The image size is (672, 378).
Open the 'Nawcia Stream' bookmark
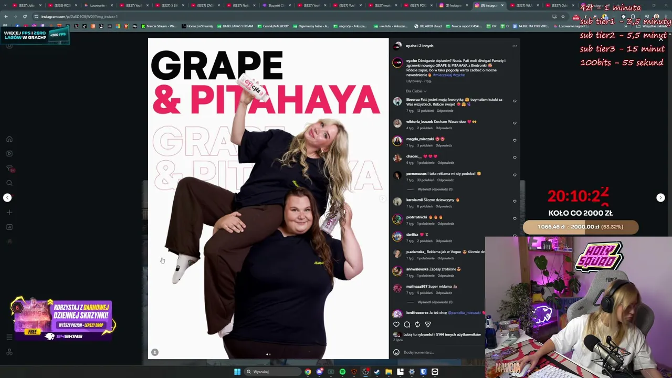pyautogui.click(x=158, y=26)
